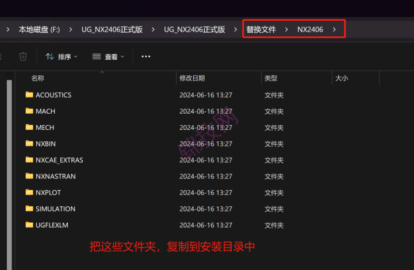Image resolution: width=414 pixels, height=270 pixels.
Task: Click the NXBIN folder name
Action: (x=45, y=144)
